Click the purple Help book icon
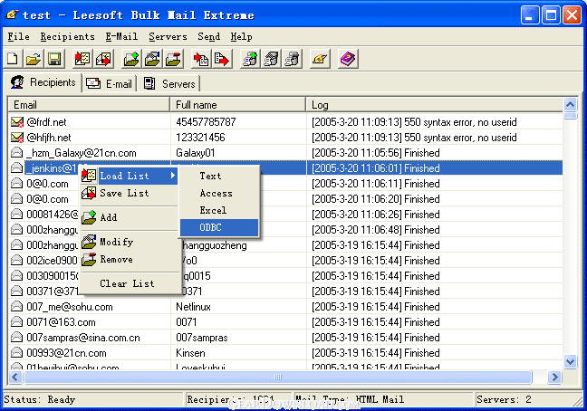This screenshot has width=587, height=411. [348, 59]
